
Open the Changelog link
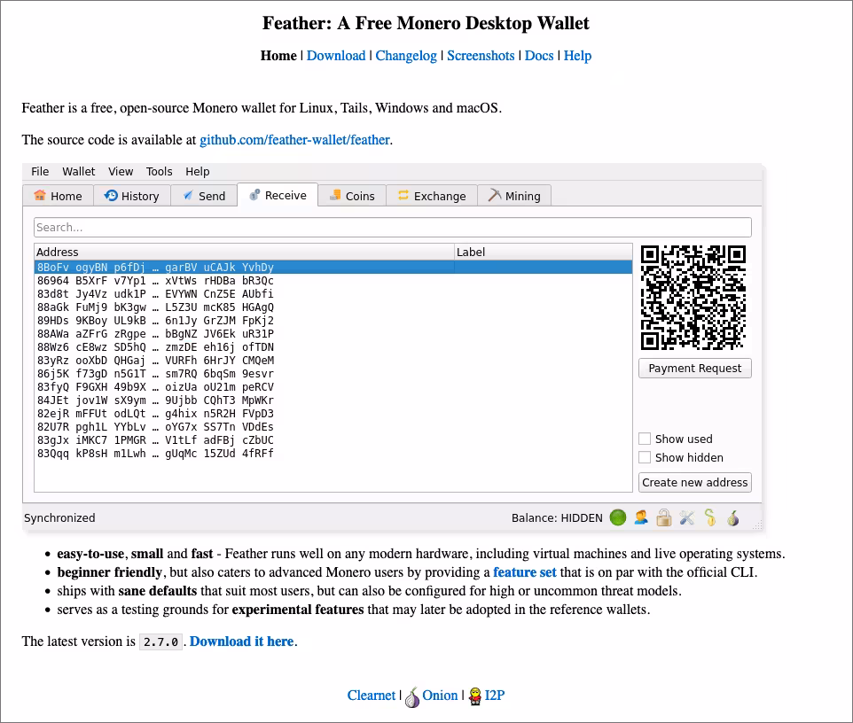406,56
